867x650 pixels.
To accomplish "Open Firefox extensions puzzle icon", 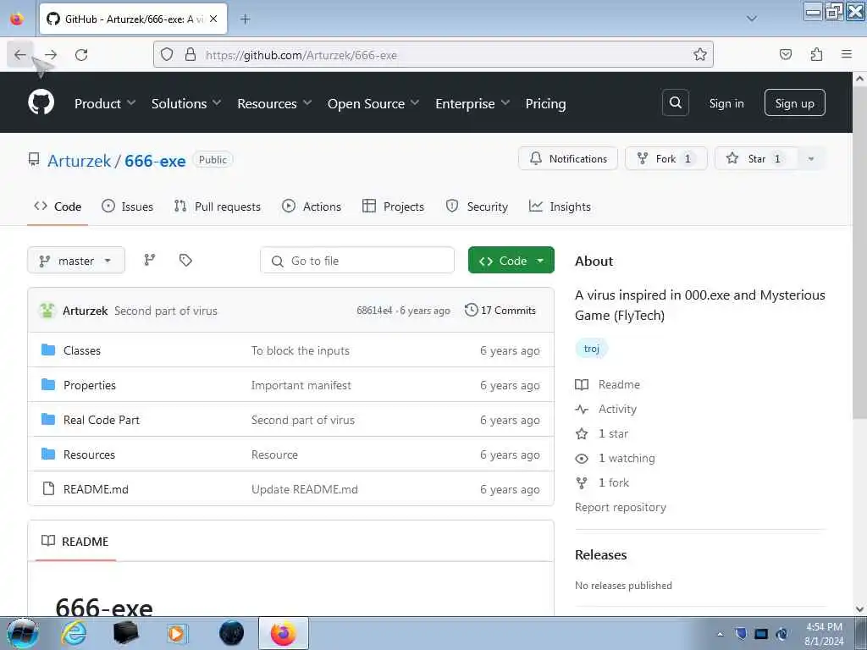I will pyautogui.click(x=816, y=54).
